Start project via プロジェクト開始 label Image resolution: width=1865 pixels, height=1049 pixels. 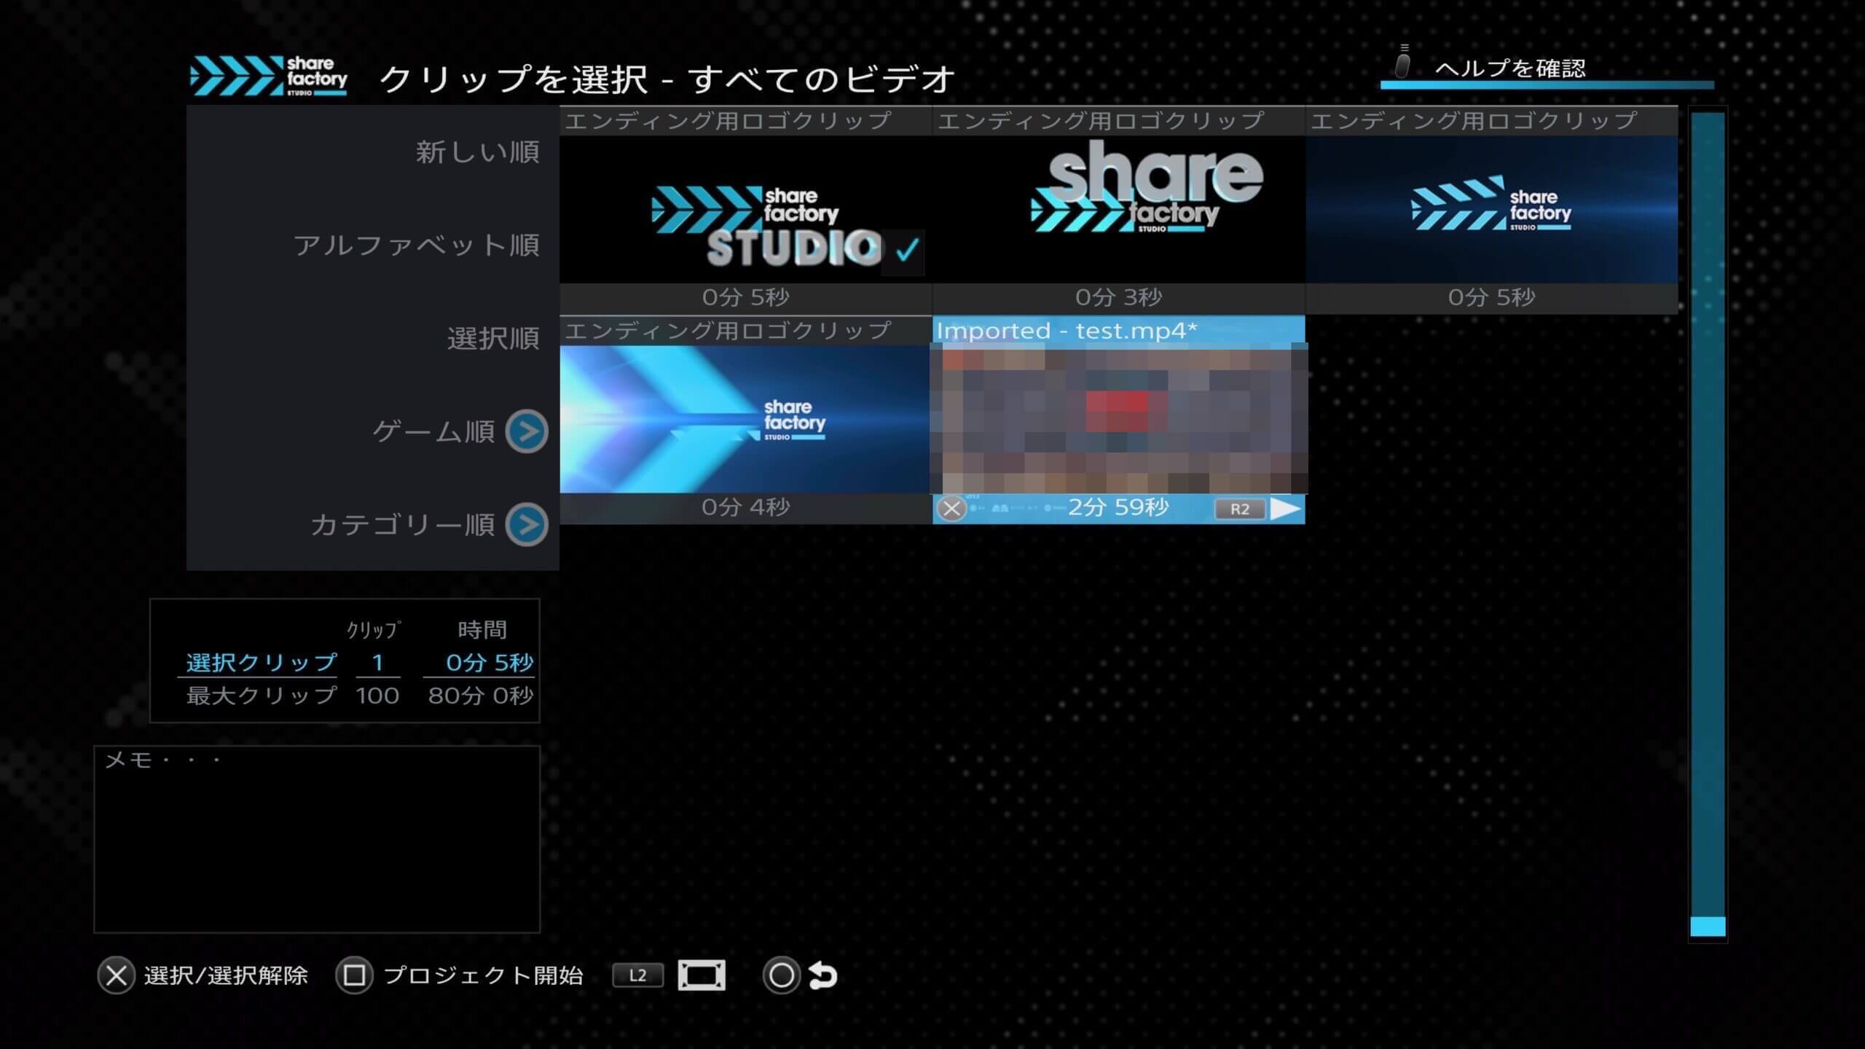pos(483,975)
